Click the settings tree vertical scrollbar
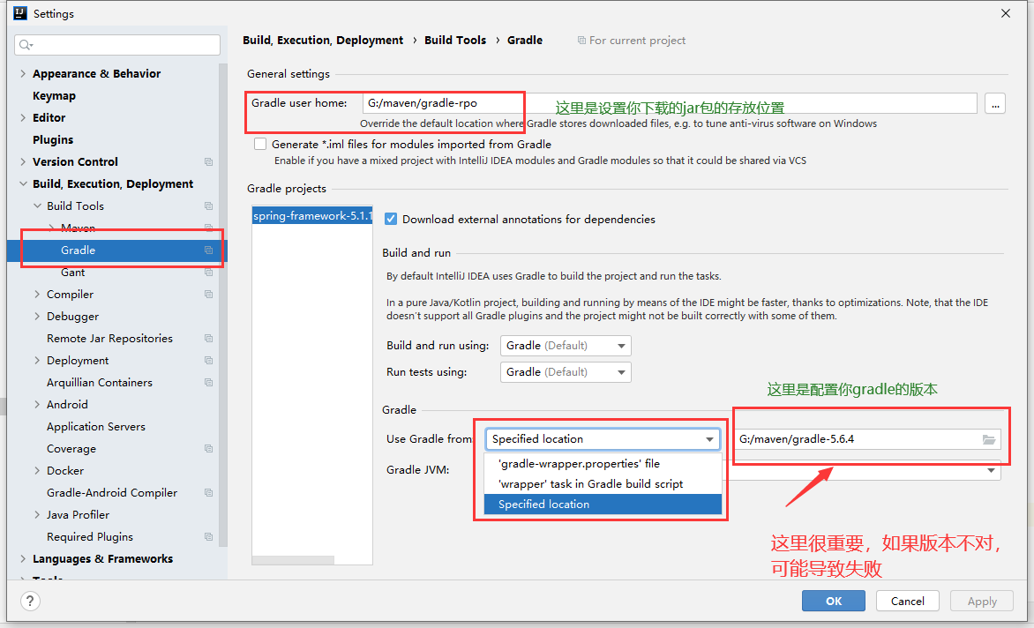The image size is (1034, 628). (223, 303)
